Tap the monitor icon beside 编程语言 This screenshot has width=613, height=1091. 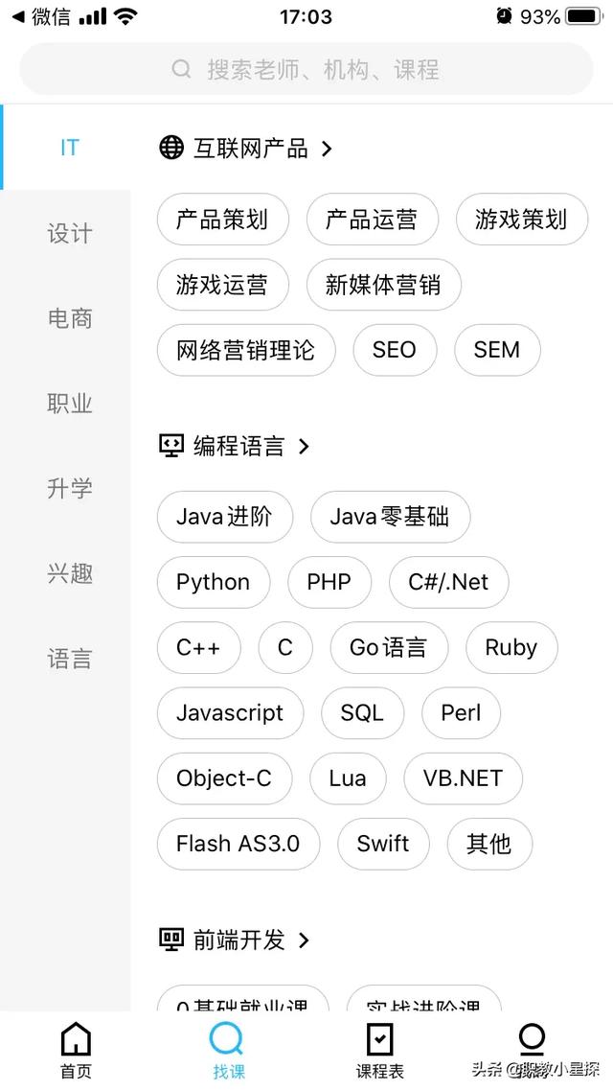171,445
